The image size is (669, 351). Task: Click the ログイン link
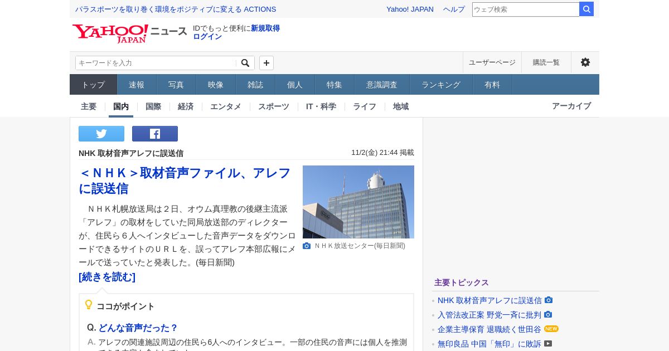(207, 37)
